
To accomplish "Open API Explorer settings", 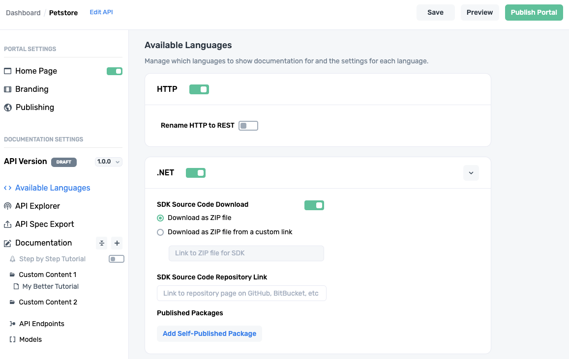I will coord(37,206).
